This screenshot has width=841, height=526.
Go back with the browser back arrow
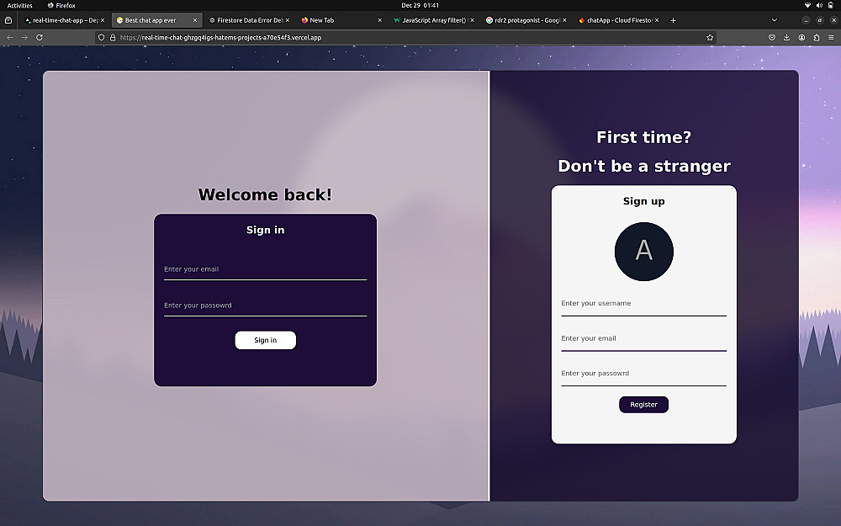tap(9, 38)
